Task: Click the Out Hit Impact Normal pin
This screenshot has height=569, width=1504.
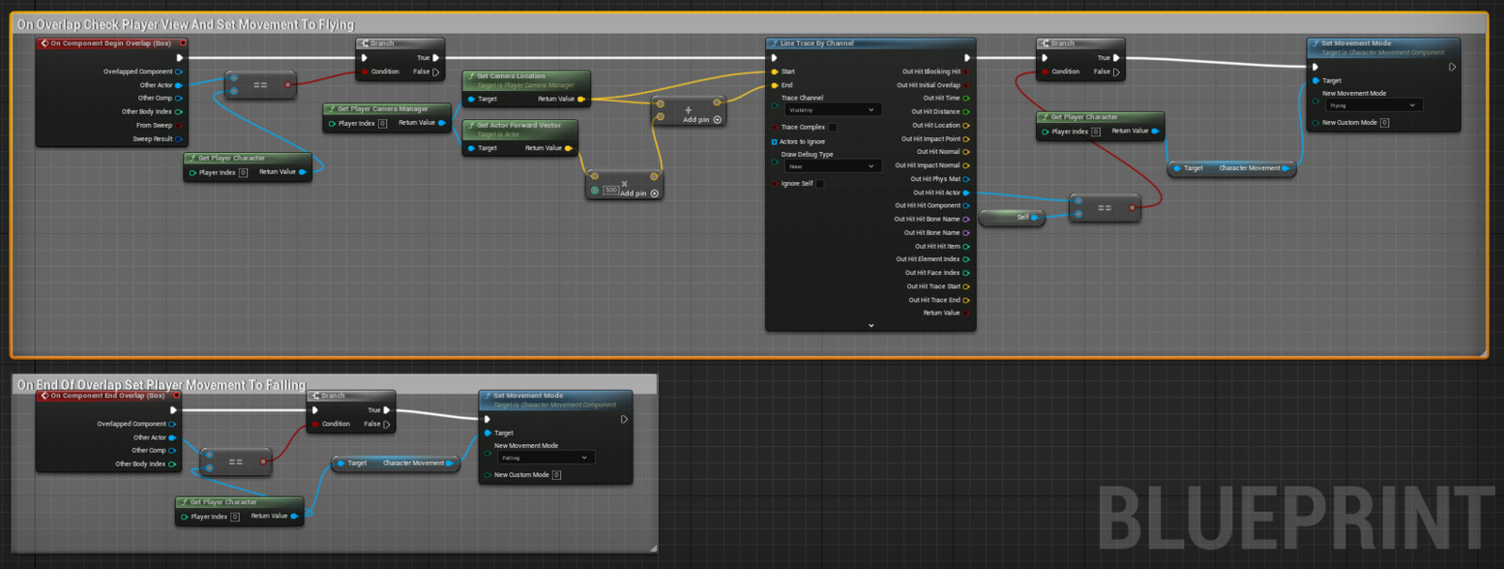Action: pyautogui.click(x=966, y=165)
